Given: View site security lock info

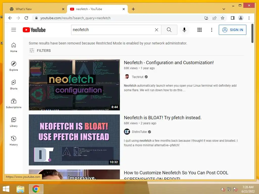Looking at the screenshot, I should coord(36,18).
